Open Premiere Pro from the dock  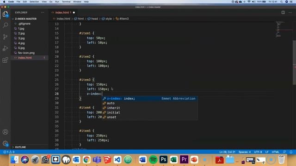184,160
